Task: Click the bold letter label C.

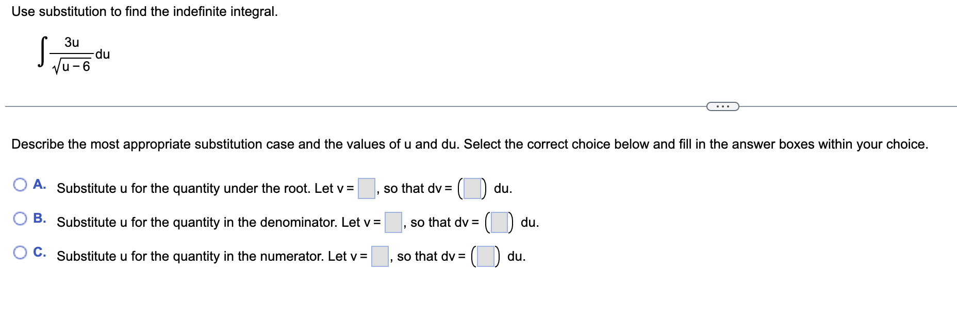Action: pyautogui.click(x=40, y=252)
